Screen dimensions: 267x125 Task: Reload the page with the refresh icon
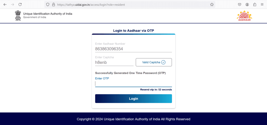tap(20, 5)
